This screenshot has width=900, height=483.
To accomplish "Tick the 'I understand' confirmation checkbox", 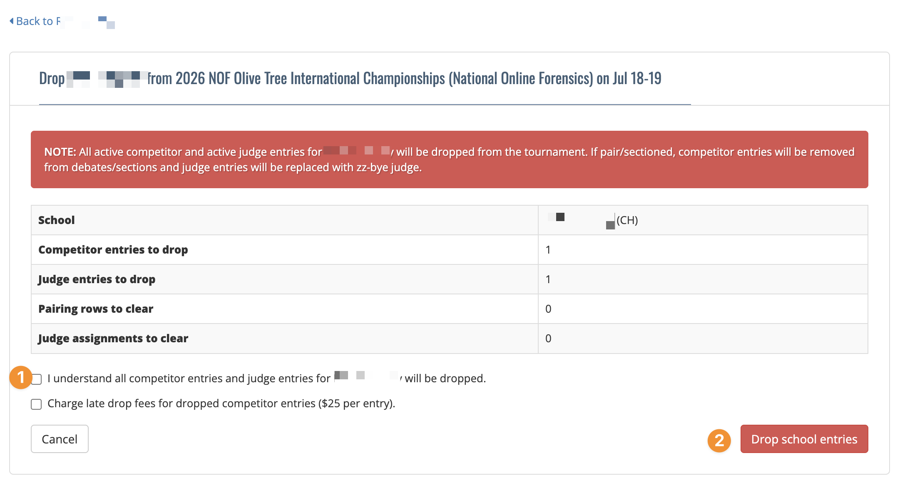I will point(37,379).
